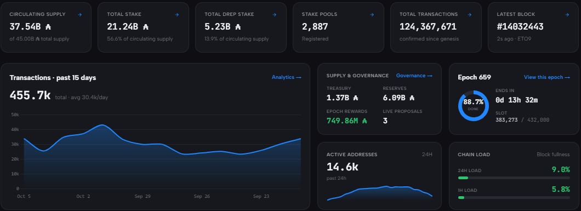Screen dimensions: 581x211
Task: Click '56.6% of circulating supply' text
Action: coord(140,39)
